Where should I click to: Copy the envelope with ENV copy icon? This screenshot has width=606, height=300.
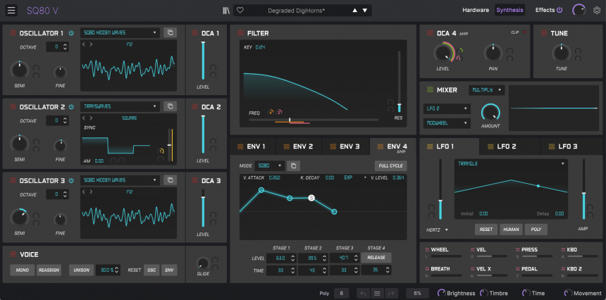pos(293,165)
